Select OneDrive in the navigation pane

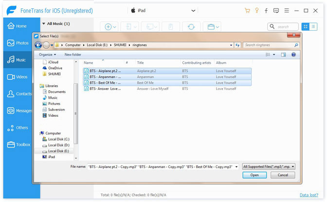[53, 68]
